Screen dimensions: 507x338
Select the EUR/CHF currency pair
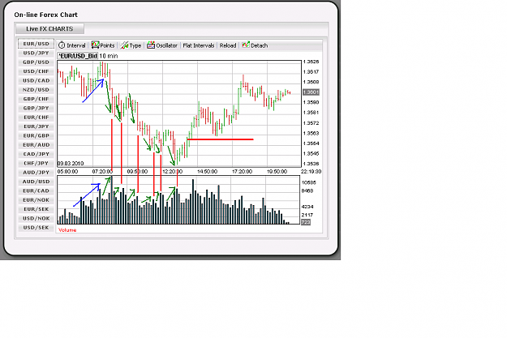point(37,118)
